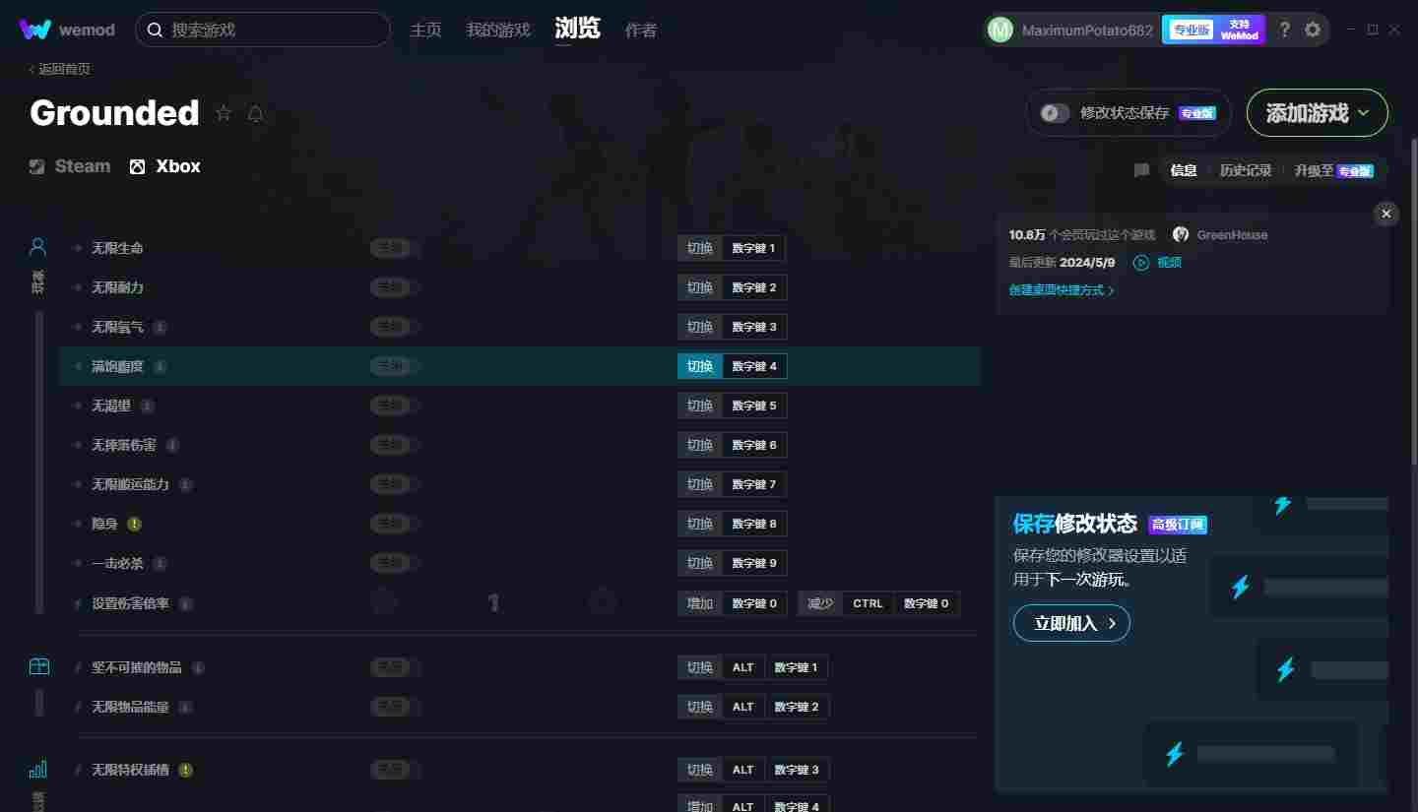The height and width of the screenshot is (812, 1418).
Task: Open the 主页 tab
Action: tap(425, 30)
